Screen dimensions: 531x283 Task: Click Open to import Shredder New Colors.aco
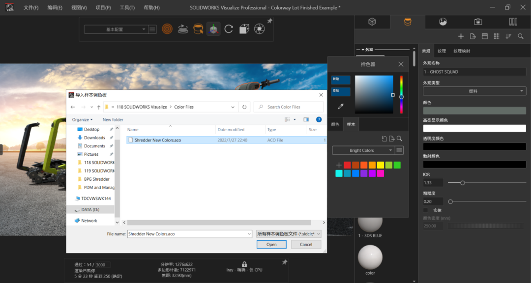click(x=271, y=244)
